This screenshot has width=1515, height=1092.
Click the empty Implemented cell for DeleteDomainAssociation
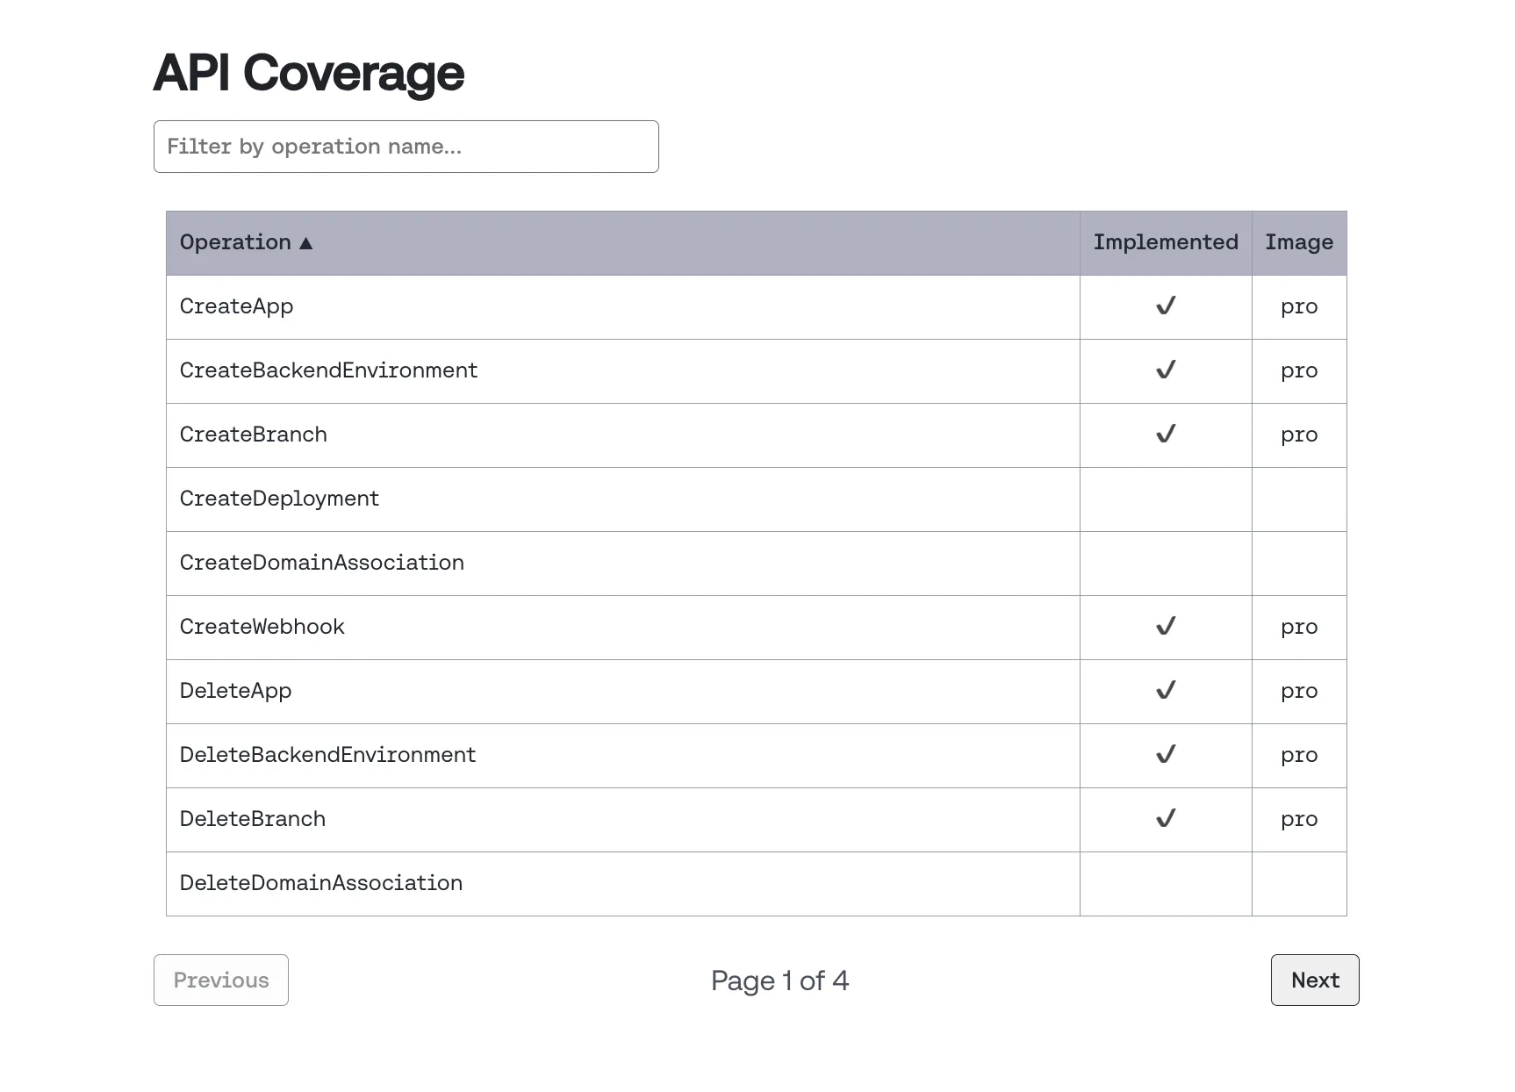[1165, 883]
